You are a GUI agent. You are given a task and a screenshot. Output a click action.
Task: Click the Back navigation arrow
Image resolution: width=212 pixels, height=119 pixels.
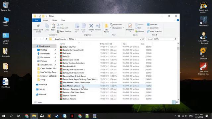point(35,39)
